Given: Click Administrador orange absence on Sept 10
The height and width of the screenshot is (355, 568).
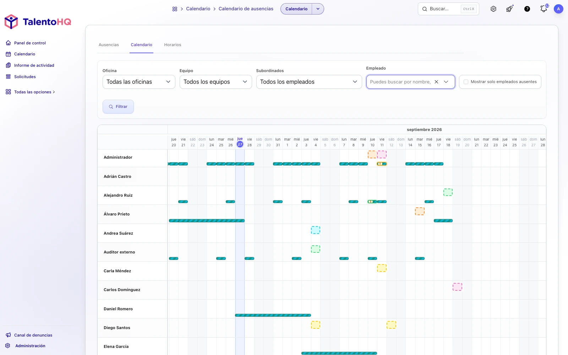Looking at the screenshot, I should click(372, 154).
